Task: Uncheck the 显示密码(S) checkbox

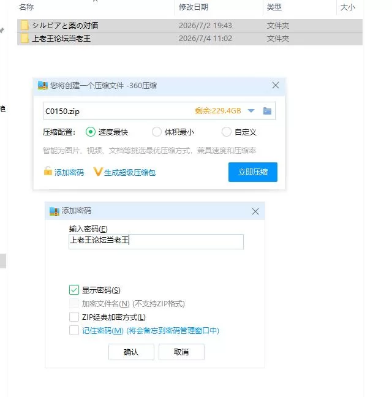Action: point(74,290)
